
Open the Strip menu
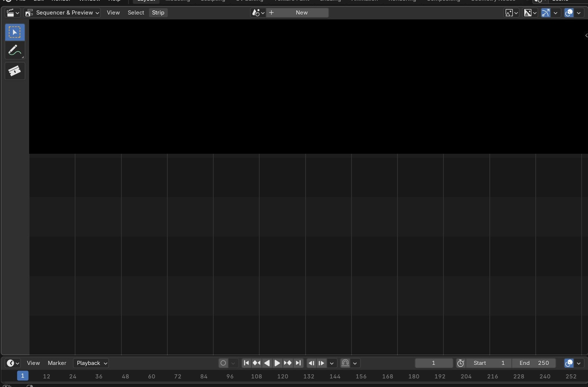point(158,13)
